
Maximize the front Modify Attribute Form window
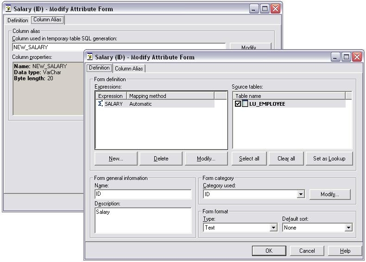[346, 57]
